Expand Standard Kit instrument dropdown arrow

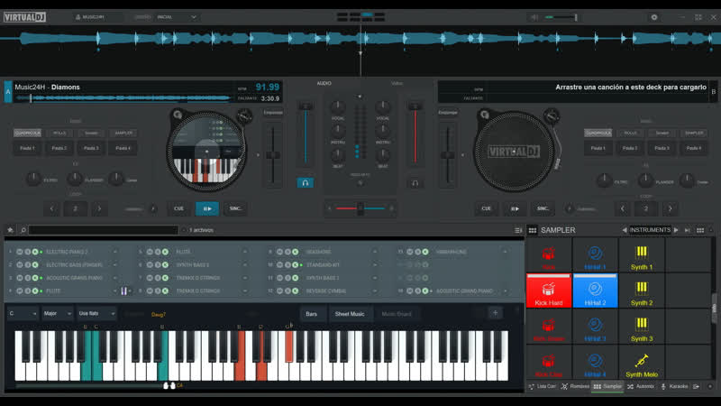click(375, 264)
